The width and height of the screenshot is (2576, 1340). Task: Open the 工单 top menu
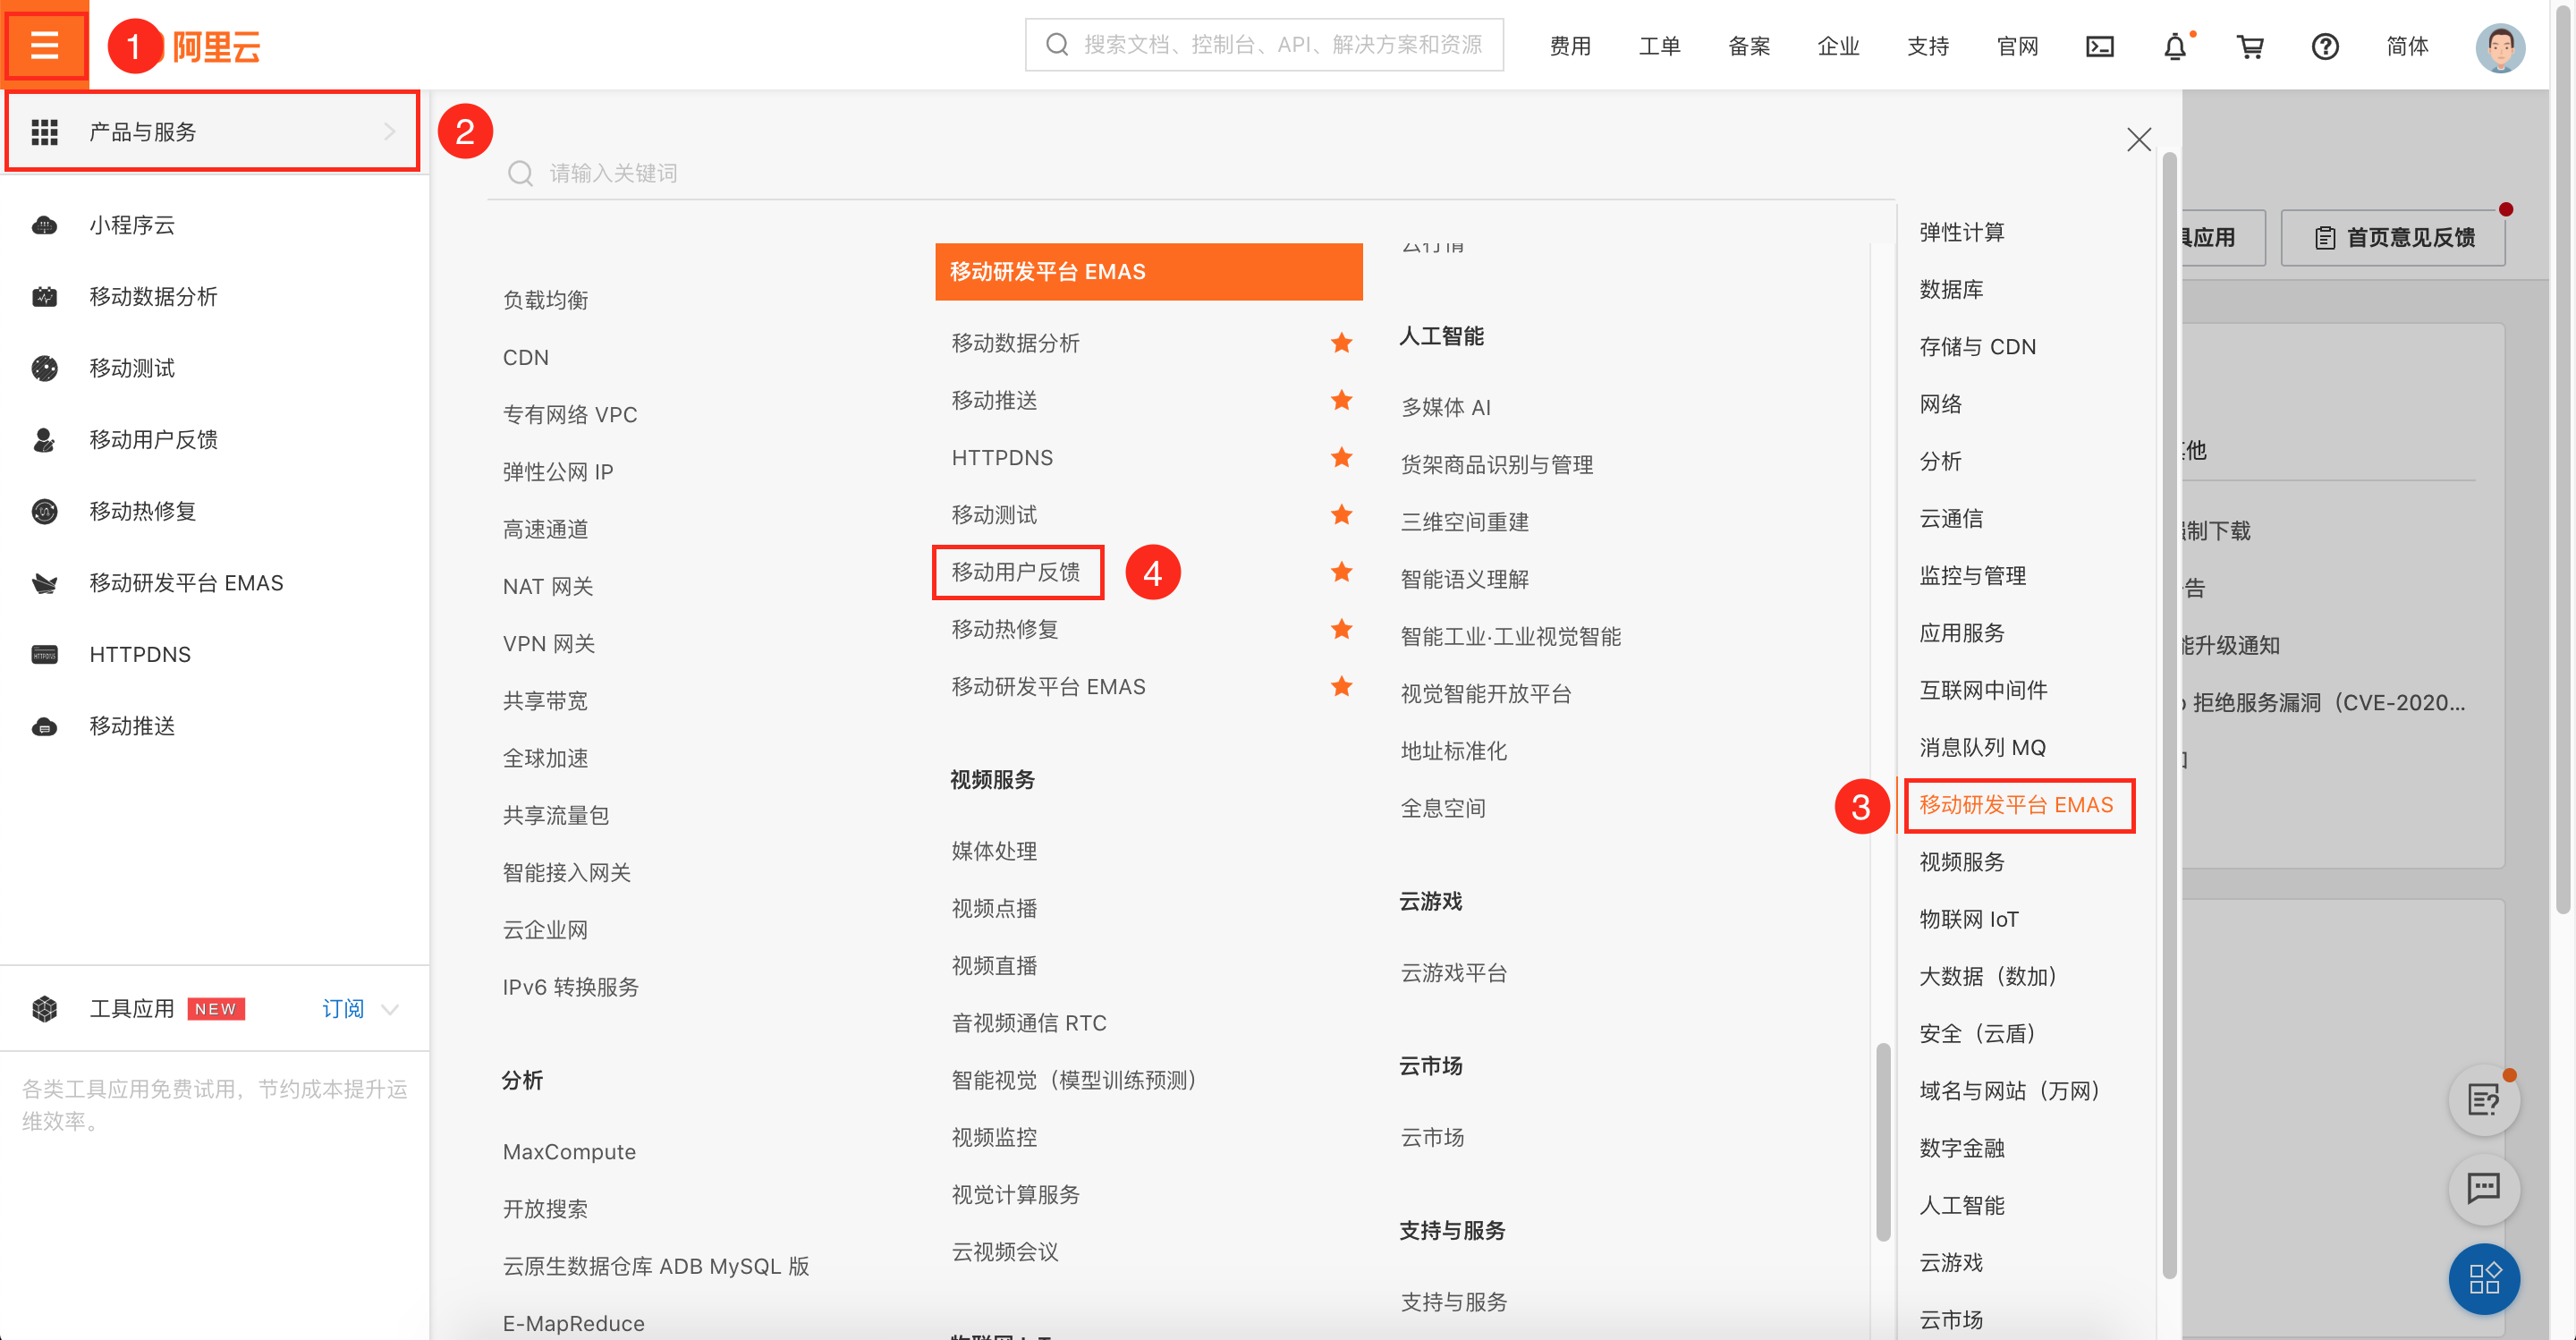pyautogui.click(x=1659, y=46)
